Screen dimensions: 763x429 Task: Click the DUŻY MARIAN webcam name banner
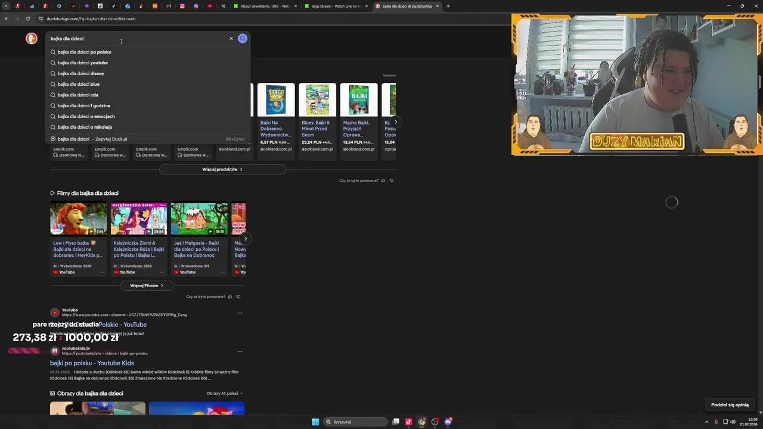point(637,142)
